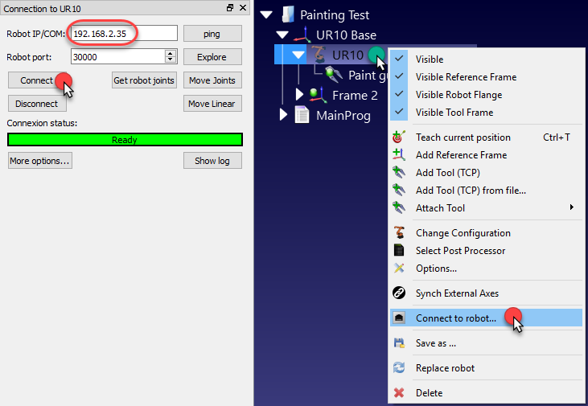Click the red Delete icon
The image size is (588, 406).
point(398,393)
